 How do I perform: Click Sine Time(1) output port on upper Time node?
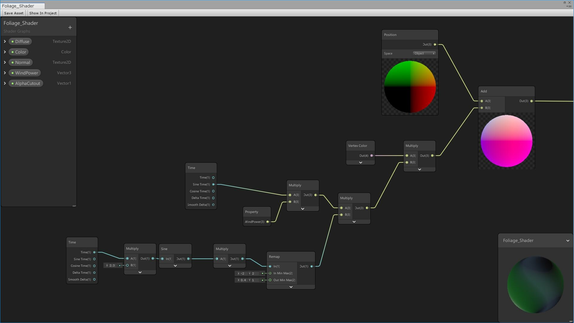point(213,185)
